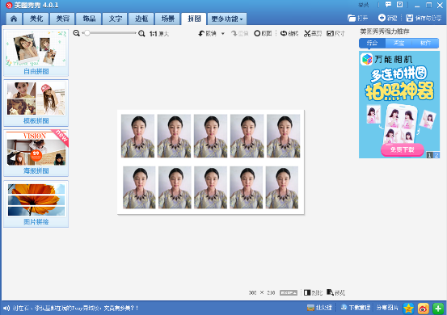Set zoom to 1:1 original size

159,34
